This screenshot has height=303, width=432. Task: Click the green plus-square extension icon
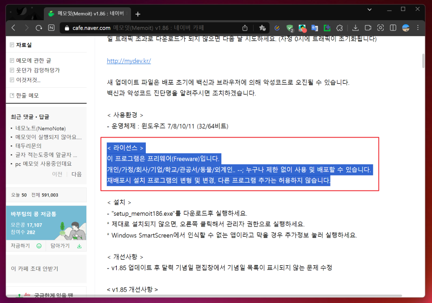pos(327,28)
